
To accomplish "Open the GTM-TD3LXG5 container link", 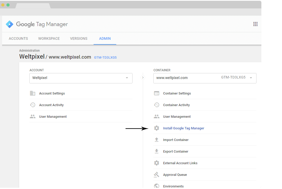I will pyautogui.click(x=105, y=57).
